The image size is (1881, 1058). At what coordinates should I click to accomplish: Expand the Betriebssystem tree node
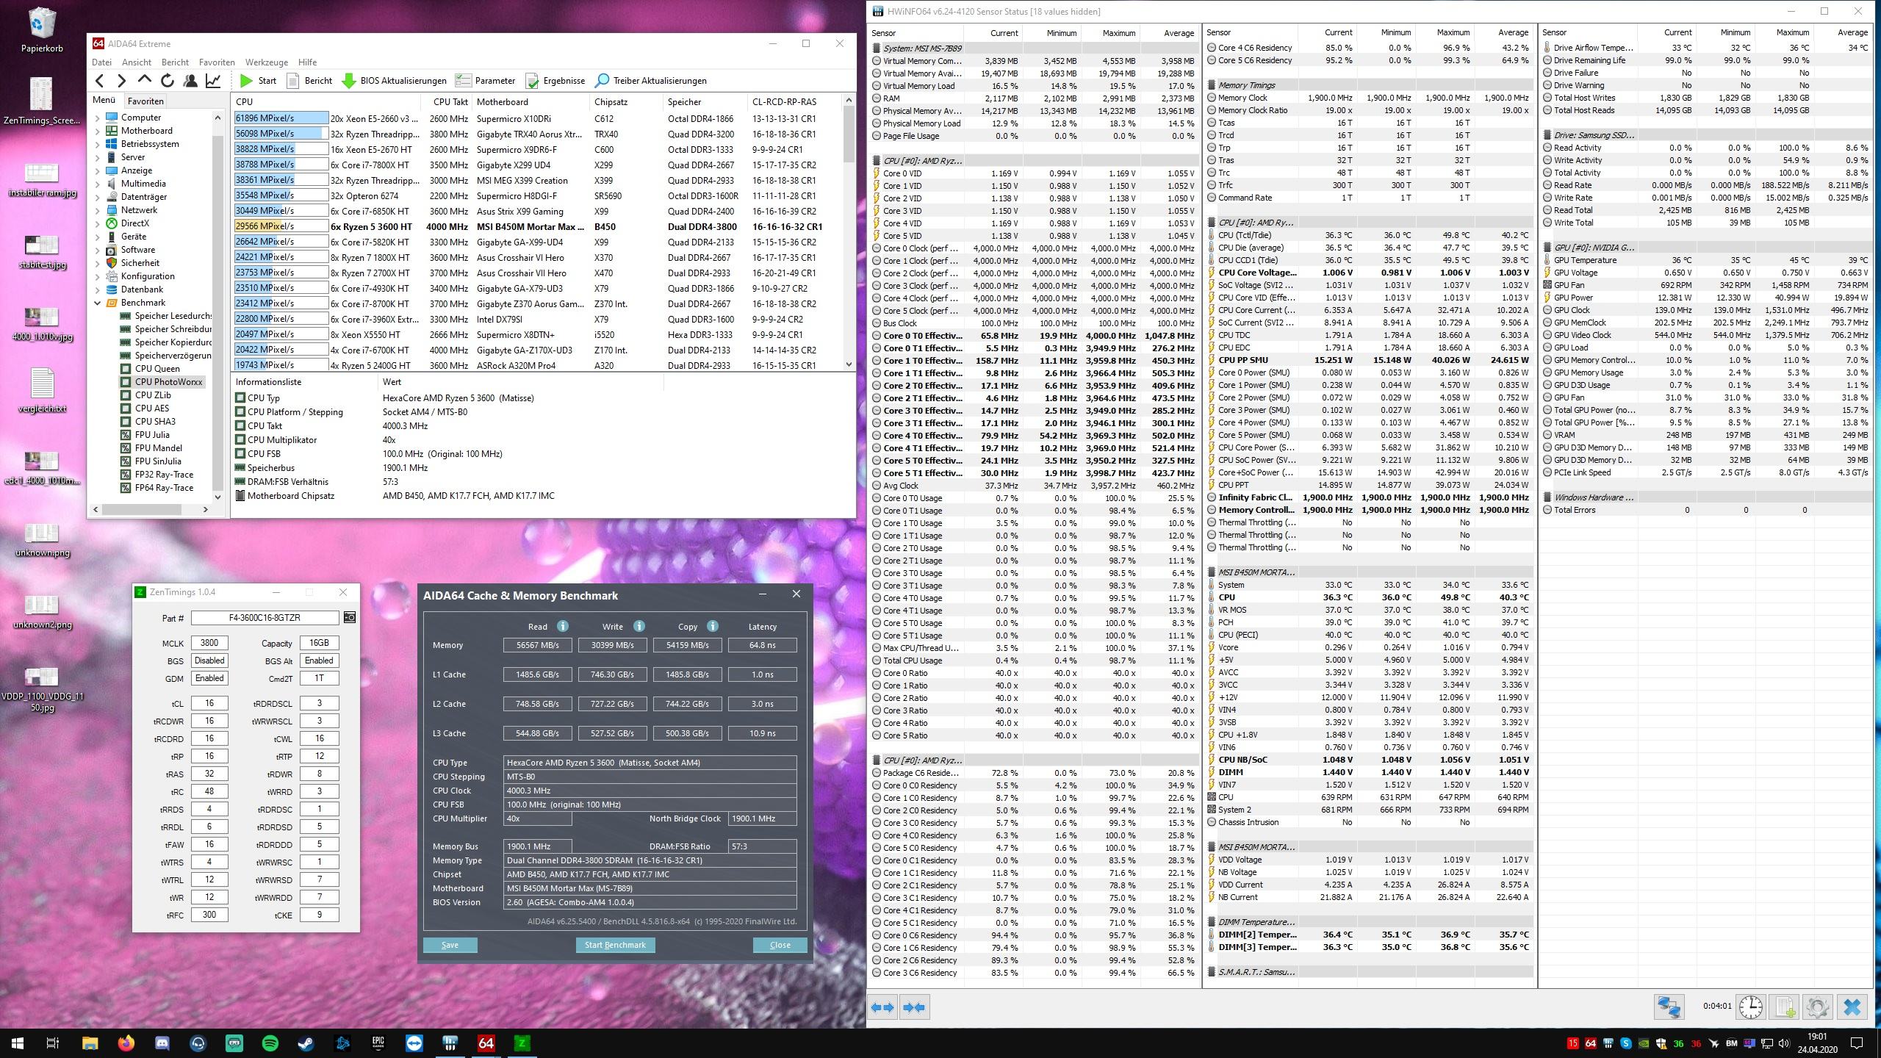pos(98,144)
